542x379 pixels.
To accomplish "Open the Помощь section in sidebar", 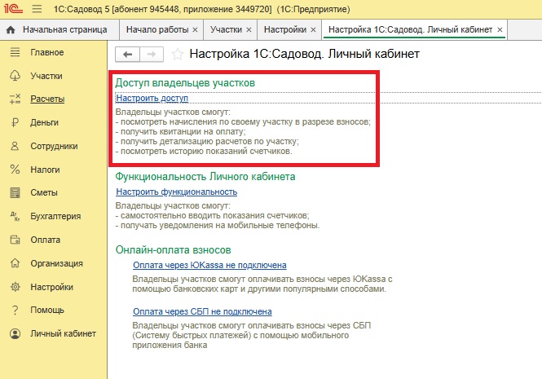I will coord(47,311).
